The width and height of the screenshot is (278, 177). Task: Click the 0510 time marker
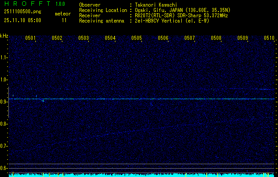click(269, 38)
